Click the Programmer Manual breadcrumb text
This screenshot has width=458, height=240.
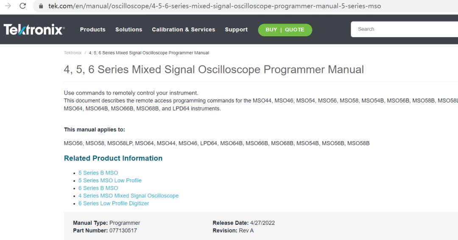point(149,53)
